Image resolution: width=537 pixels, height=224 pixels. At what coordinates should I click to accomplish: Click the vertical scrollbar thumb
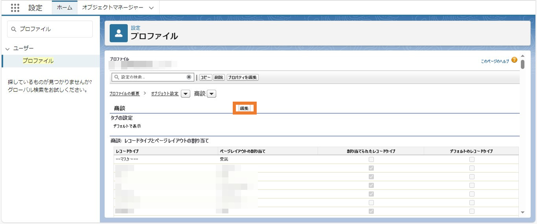pyautogui.click(x=522, y=64)
